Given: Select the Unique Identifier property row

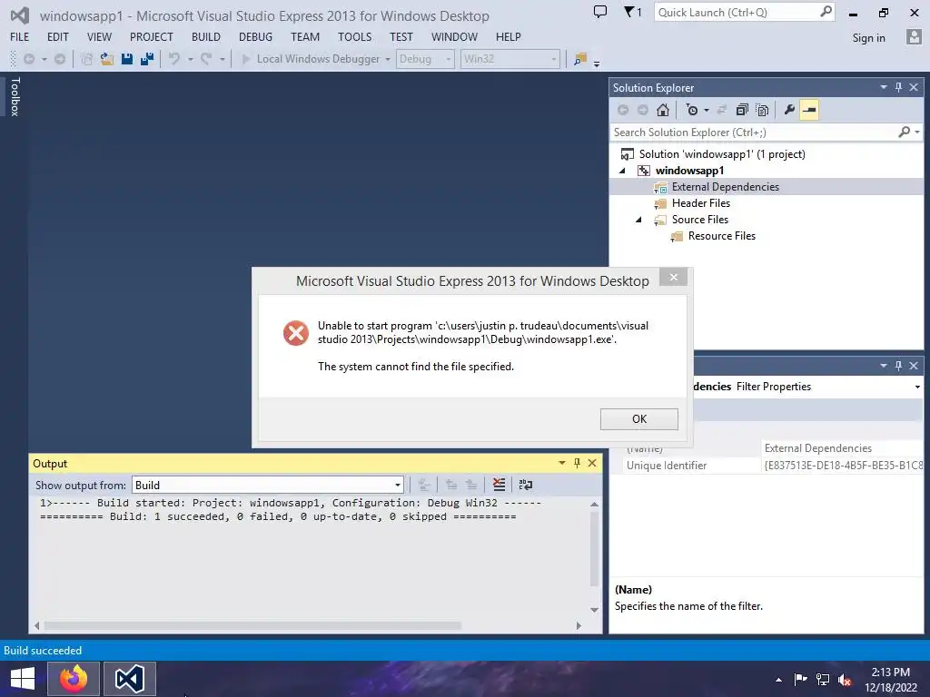Looking at the screenshot, I should click(775, 466).
